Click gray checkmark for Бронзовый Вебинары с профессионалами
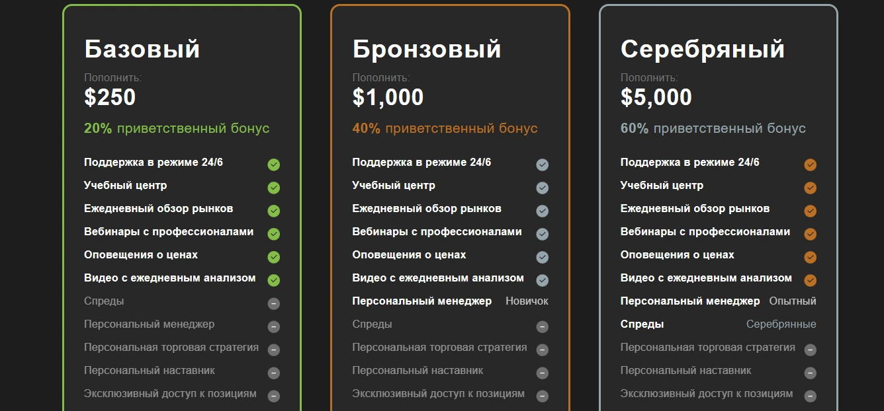The height and width of the screenshot is (411, 884). click(x=543, y=234)
